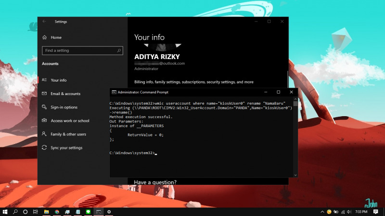The width and height of the screenshot is (385, 216).
Task: Click the Family & other users person icon
Action: tap(44, 134)
